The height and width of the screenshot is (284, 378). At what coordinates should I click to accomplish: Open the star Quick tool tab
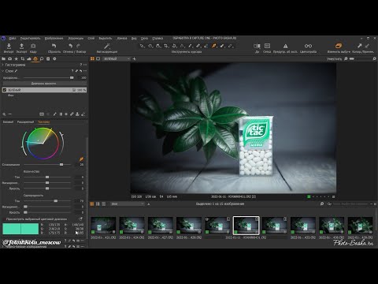(x=16, y=58)
